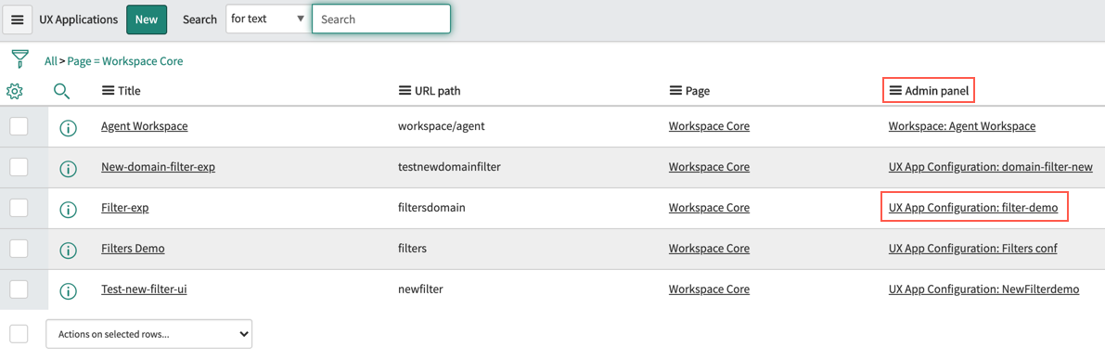This screenshot has width=1105, height=360.
Task: Expand 'Actions on selected rows...' dropdown
Action: click(148, 335)
